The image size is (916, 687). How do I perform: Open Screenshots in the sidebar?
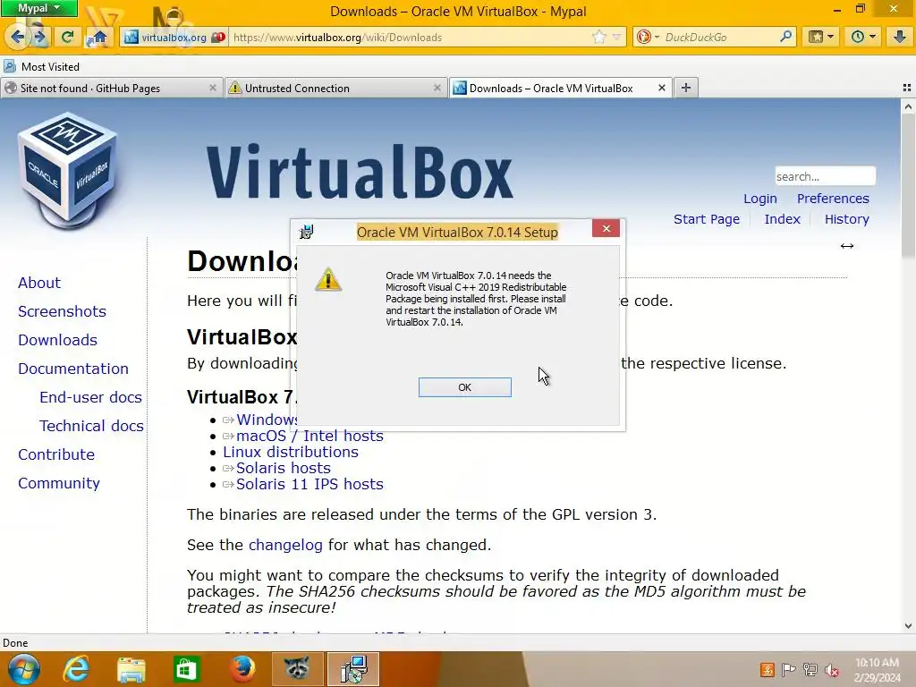click(62, 311)
